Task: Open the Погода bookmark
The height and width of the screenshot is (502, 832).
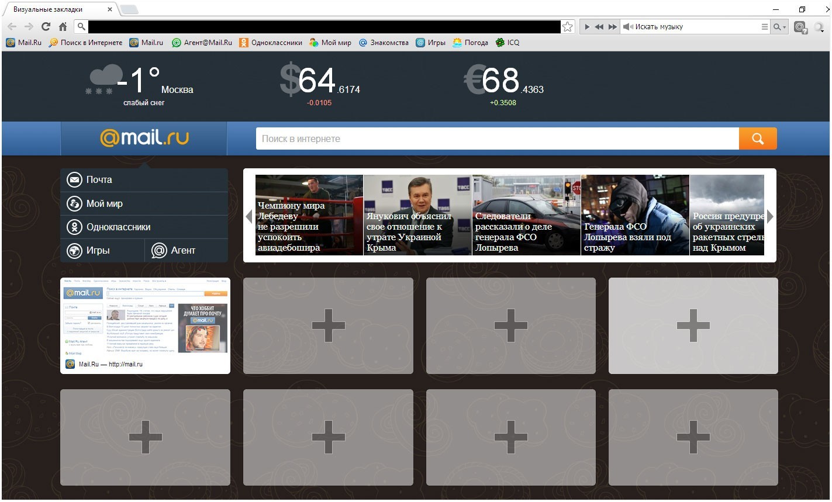Action: tap(470, 43)
